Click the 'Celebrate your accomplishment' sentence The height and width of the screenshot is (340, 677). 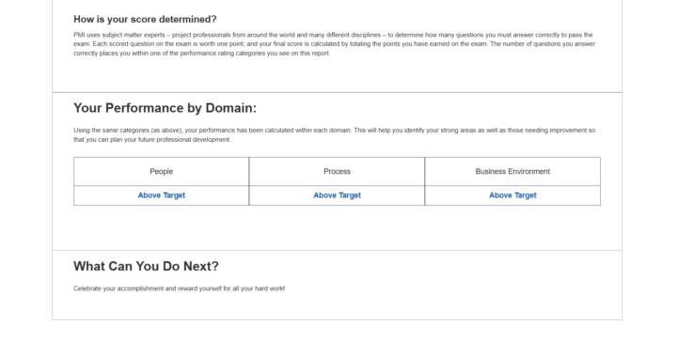tap(180, 288)
